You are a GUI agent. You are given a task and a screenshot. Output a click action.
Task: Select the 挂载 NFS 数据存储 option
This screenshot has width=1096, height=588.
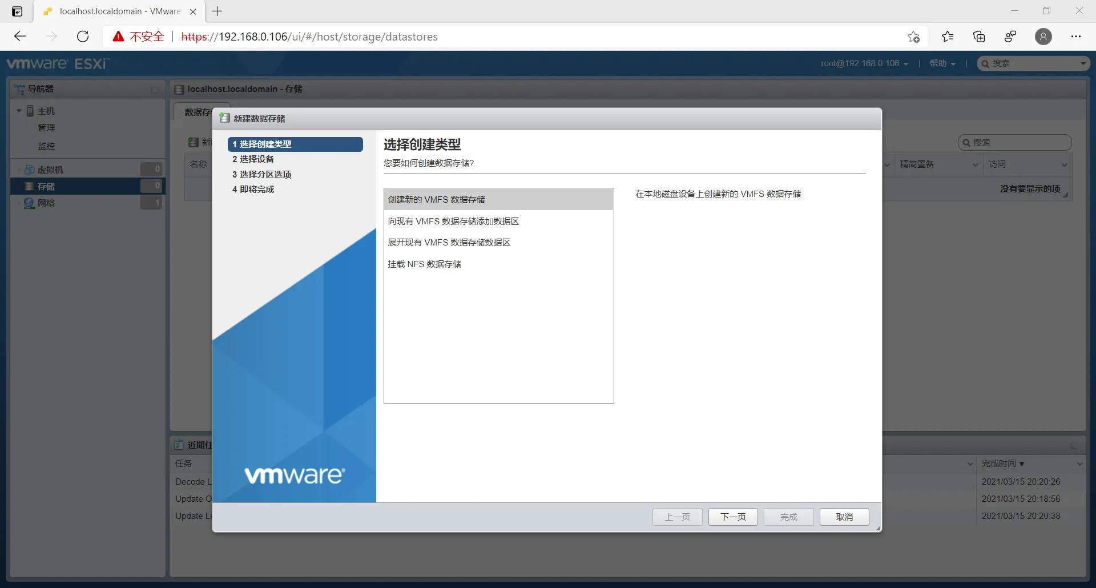(x=424, y=264)
